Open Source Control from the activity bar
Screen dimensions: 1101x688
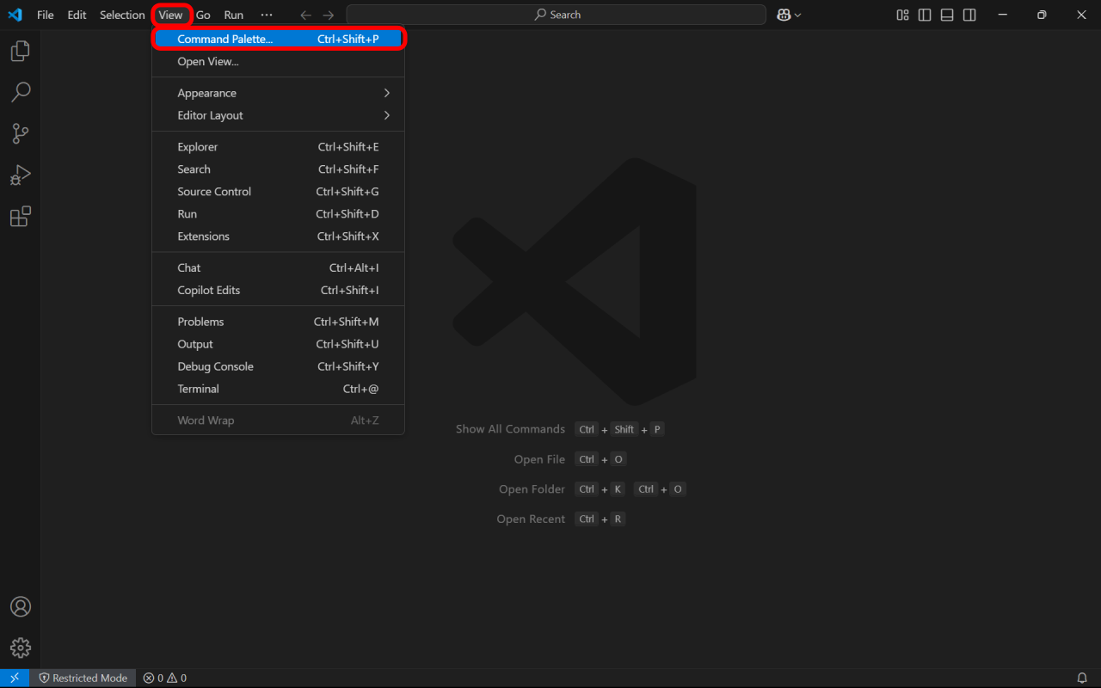[21, 133]
